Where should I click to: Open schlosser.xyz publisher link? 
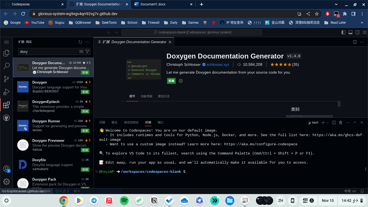click(x=218, y=65)
